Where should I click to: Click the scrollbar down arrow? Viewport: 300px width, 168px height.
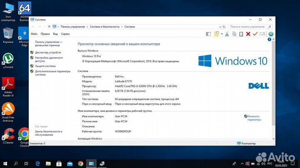[273, 139]
